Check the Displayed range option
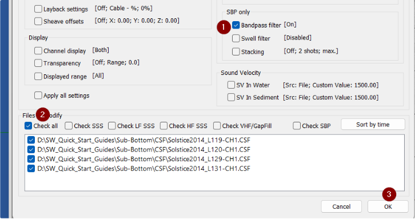The image size is (415, 219). tap(38, 76)
